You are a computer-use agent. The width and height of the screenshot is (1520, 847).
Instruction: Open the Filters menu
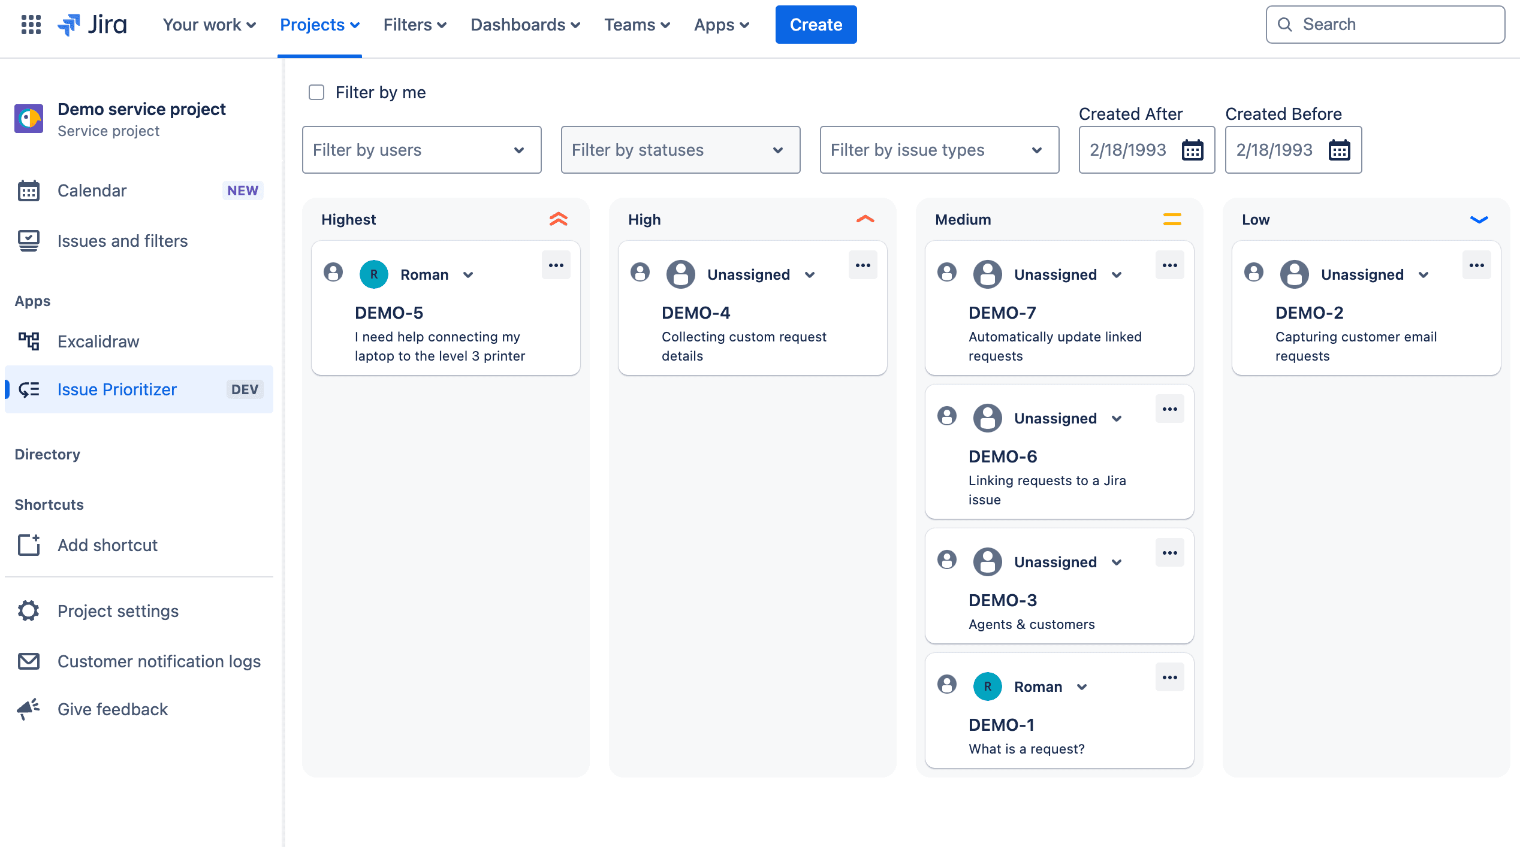tap(415, 25)
